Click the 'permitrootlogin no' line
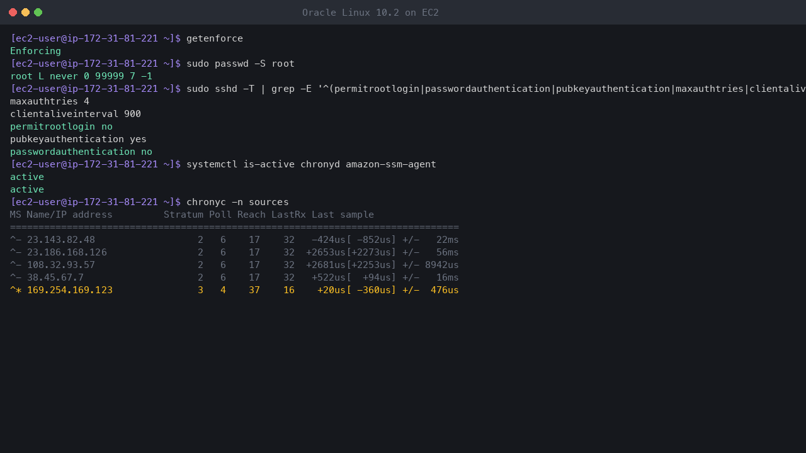 point(61,126)
